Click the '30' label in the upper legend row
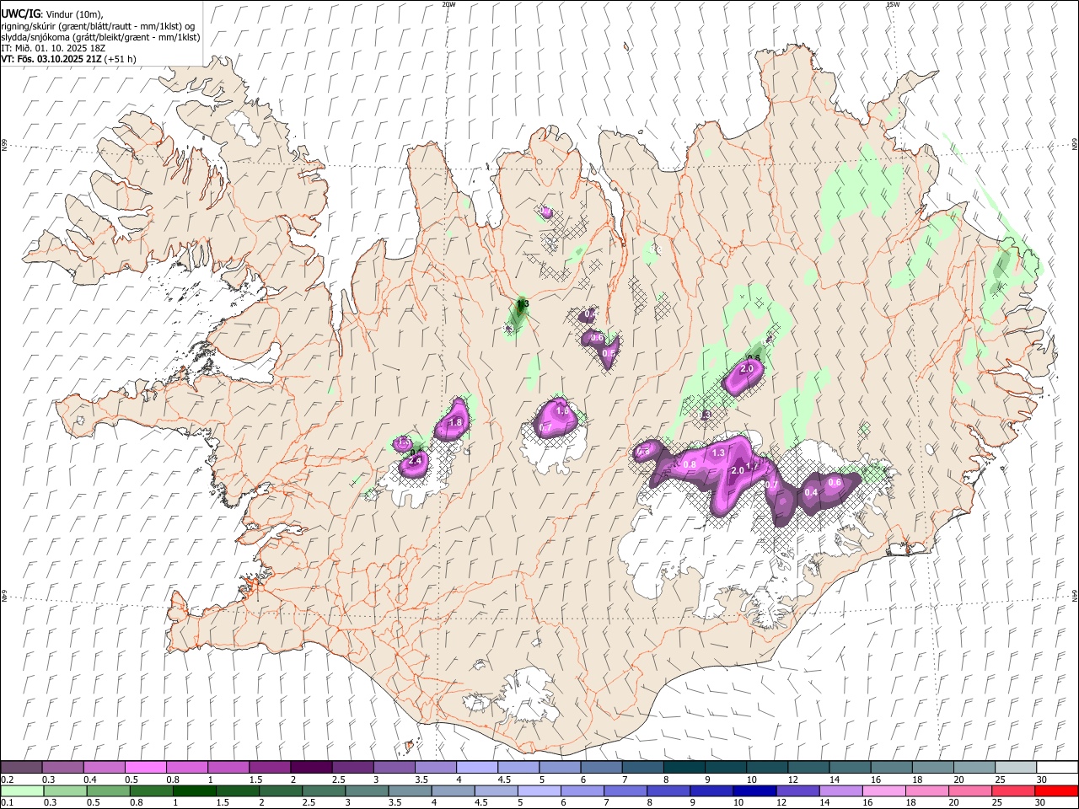1079x809 pixels. click(x=1041, y=780)
